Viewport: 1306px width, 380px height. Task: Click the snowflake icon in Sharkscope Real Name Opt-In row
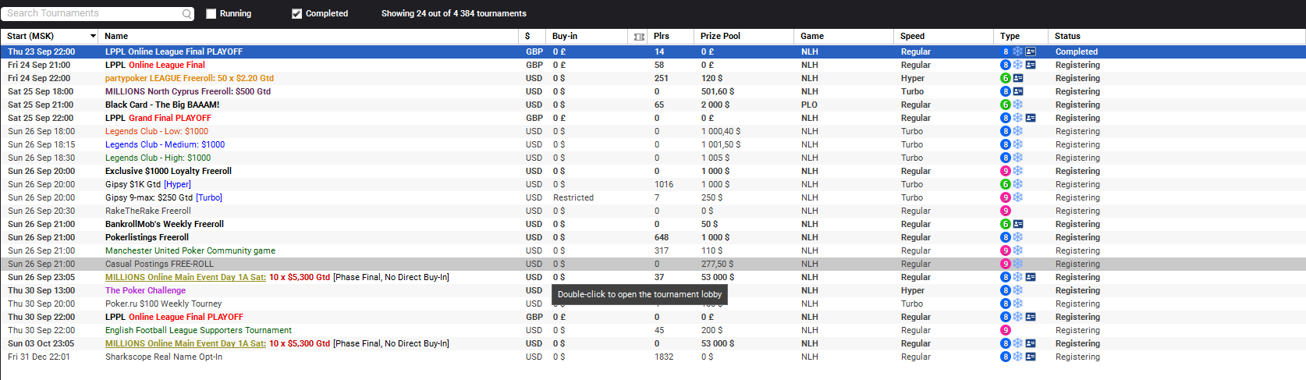(1017, 357)
